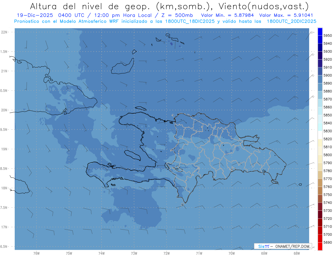Click the '73W' longitude axis label

[134, 253]
